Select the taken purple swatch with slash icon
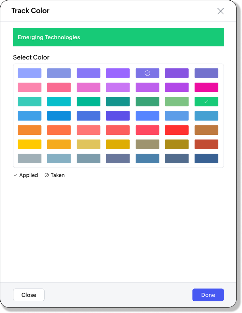The width and height of the screenshot is (242, 313). click(x=147, y=73)
